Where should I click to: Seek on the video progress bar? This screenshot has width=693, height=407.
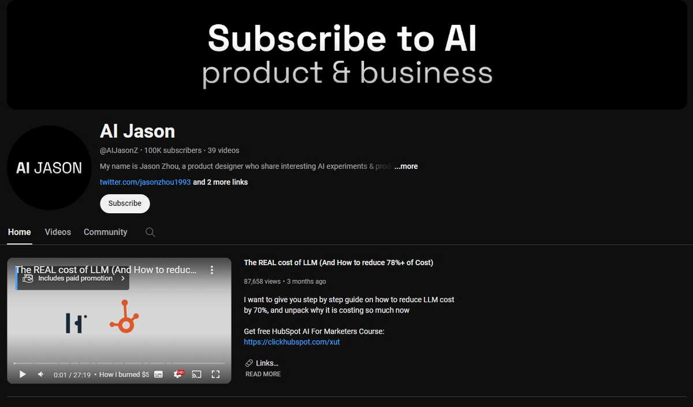(x=119, y=363)
